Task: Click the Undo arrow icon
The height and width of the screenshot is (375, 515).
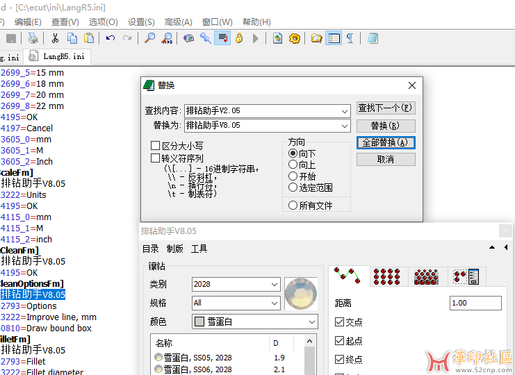Action: [x=111, y=38]
